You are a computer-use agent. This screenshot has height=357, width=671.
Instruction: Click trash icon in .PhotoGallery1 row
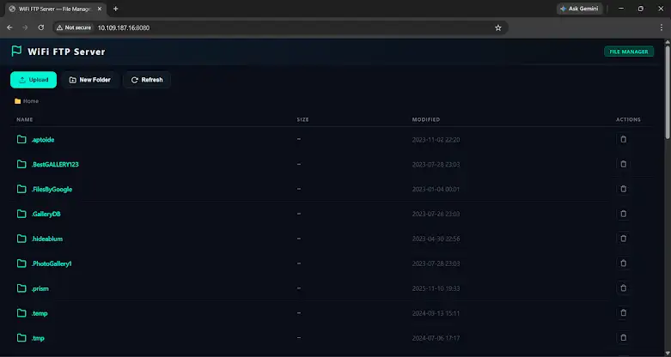click(623, 263)
